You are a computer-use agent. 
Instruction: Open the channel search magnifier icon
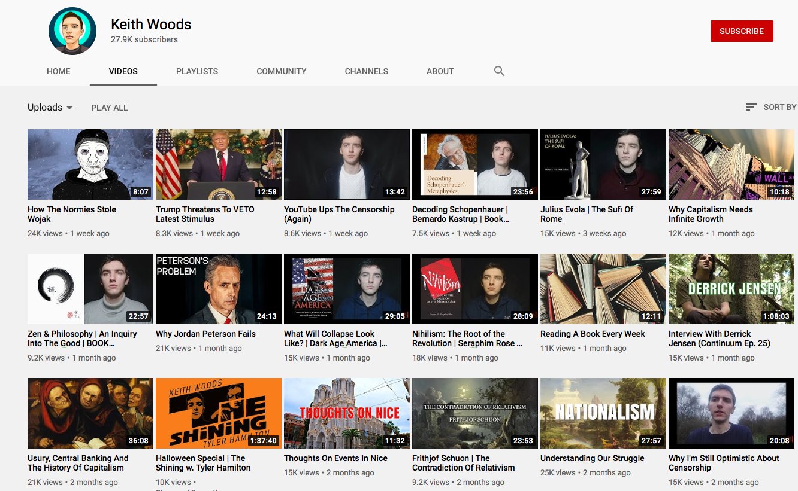(x=499, y=71)
